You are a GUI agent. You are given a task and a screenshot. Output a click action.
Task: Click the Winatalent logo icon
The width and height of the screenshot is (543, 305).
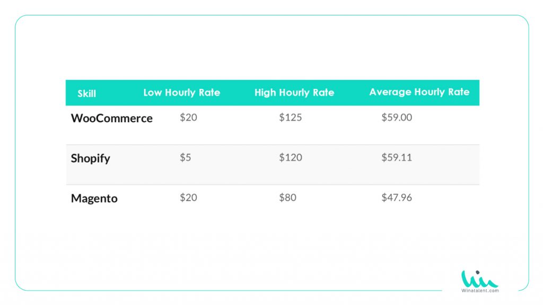point(479,279)
